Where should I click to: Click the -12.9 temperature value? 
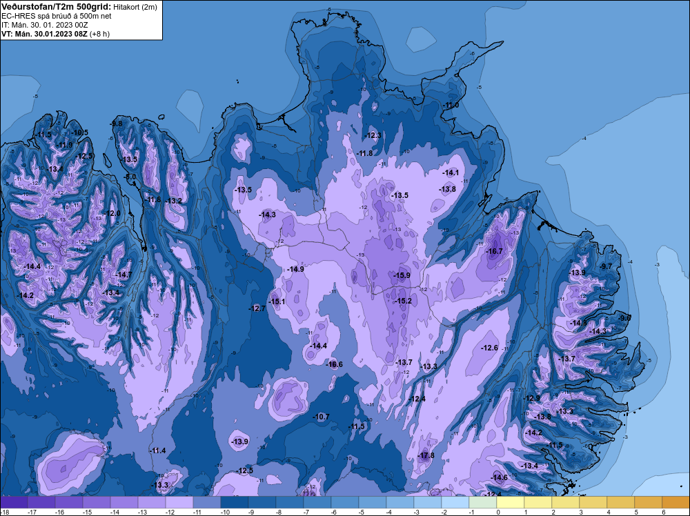531,398
